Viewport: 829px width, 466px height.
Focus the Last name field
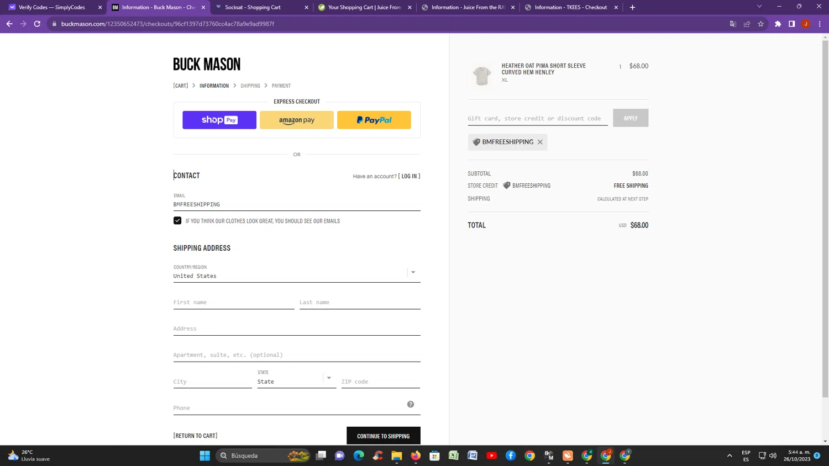pyautogui.click(x=360, y=302)
